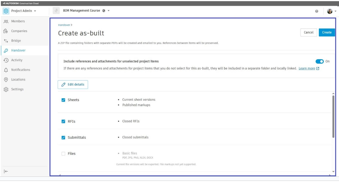Click the Create button
The width and height of the screenshot is (339, 182).
click(327, 32)
